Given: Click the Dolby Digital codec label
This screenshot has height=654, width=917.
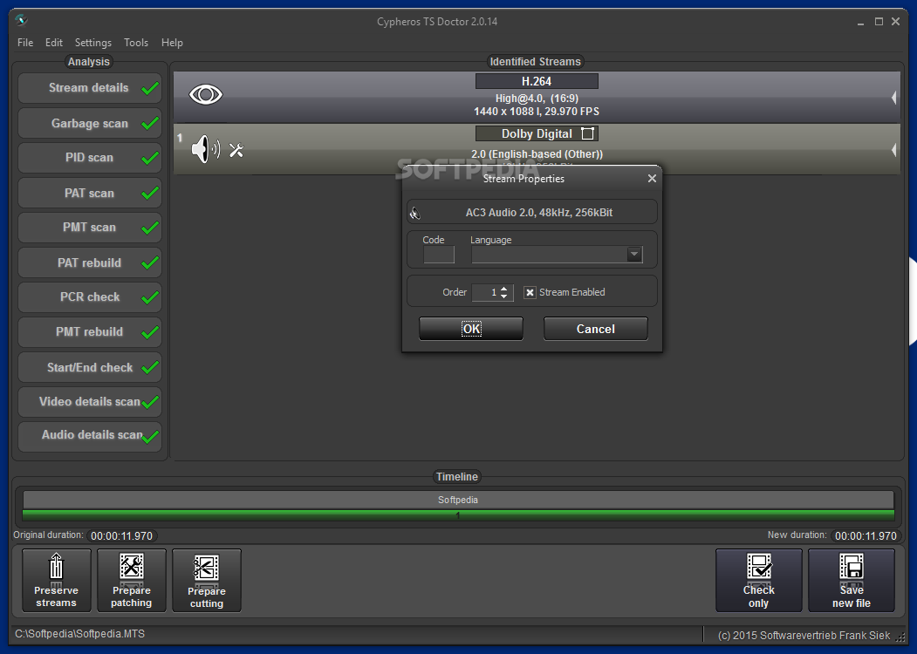Looking at the screenshot, I should click(x=537, y=133).
